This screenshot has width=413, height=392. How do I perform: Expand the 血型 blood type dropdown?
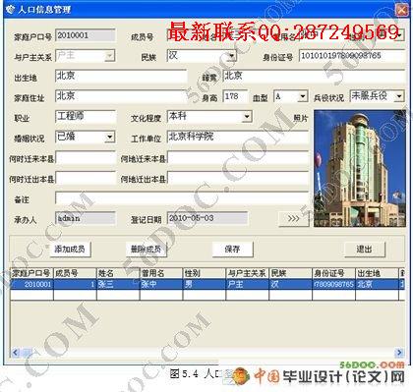(x=303, y=96)
